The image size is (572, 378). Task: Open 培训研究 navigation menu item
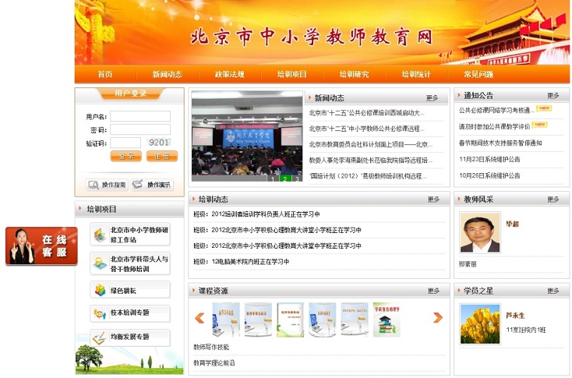(354, 75)
